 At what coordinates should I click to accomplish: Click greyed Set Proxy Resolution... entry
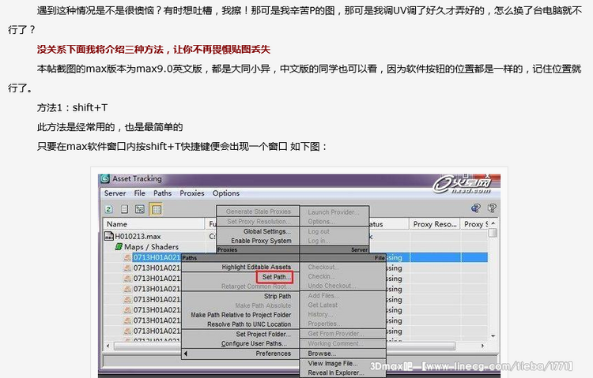click(x=259, y=221)
